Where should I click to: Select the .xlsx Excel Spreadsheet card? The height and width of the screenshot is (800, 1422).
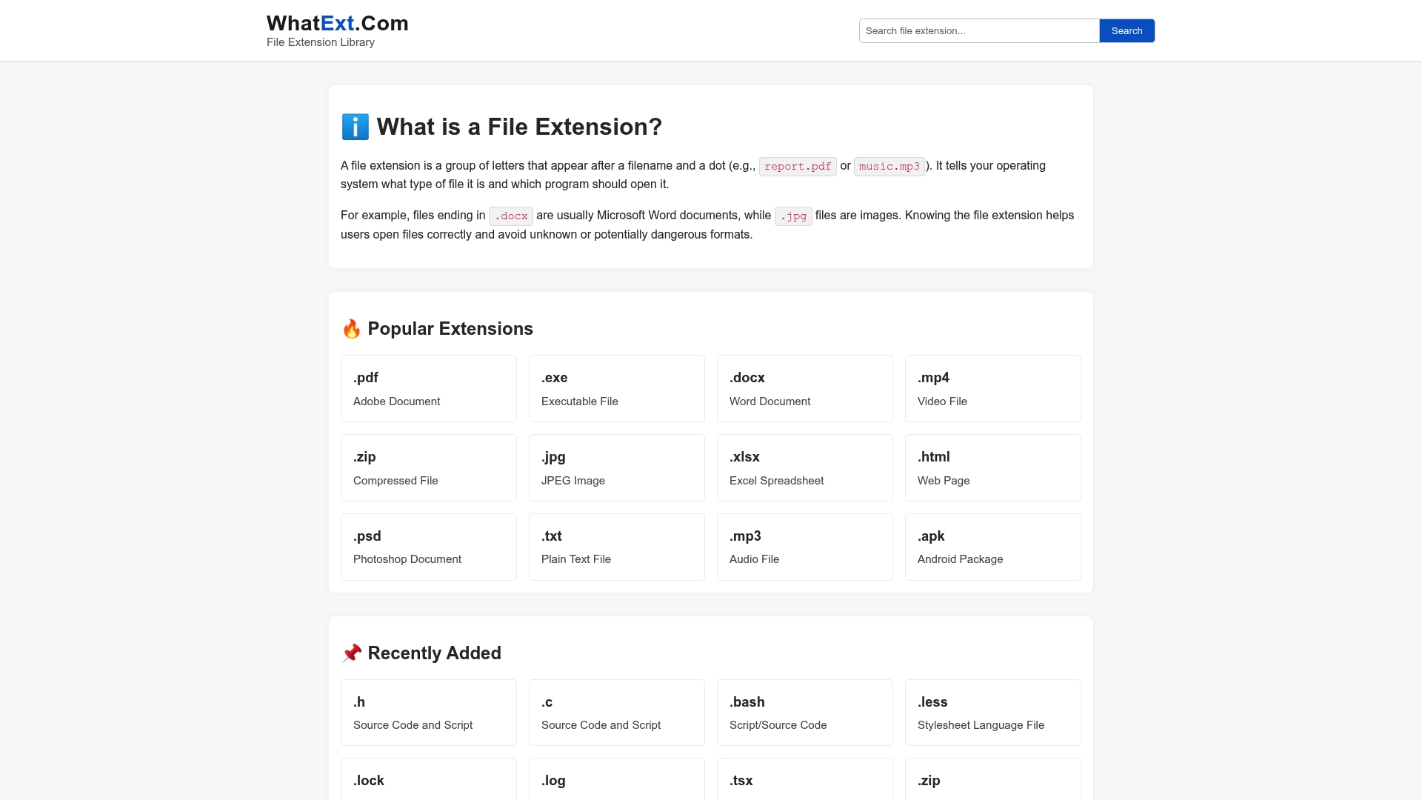point(804,468)
